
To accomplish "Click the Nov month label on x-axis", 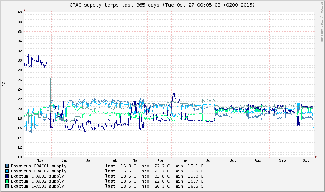I will 40,160.
